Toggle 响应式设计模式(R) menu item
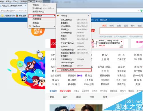 73,53
